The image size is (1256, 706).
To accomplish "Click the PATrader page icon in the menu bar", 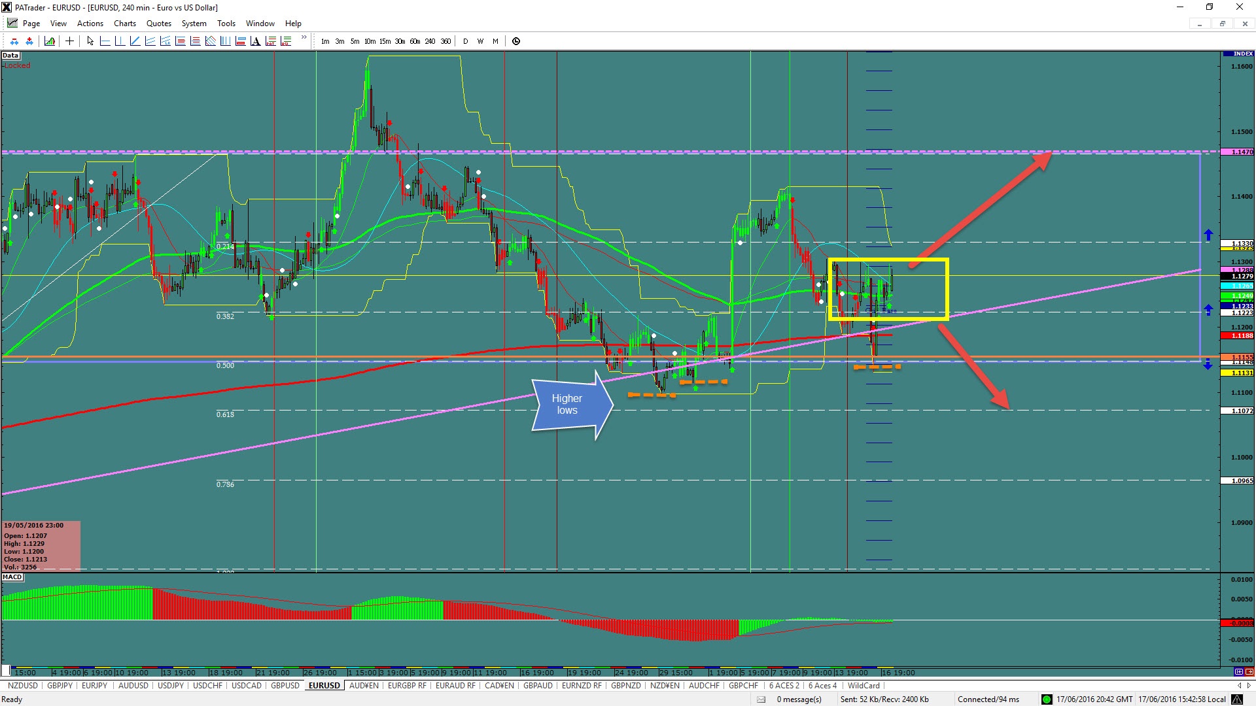I will click(x=12, y=23).
